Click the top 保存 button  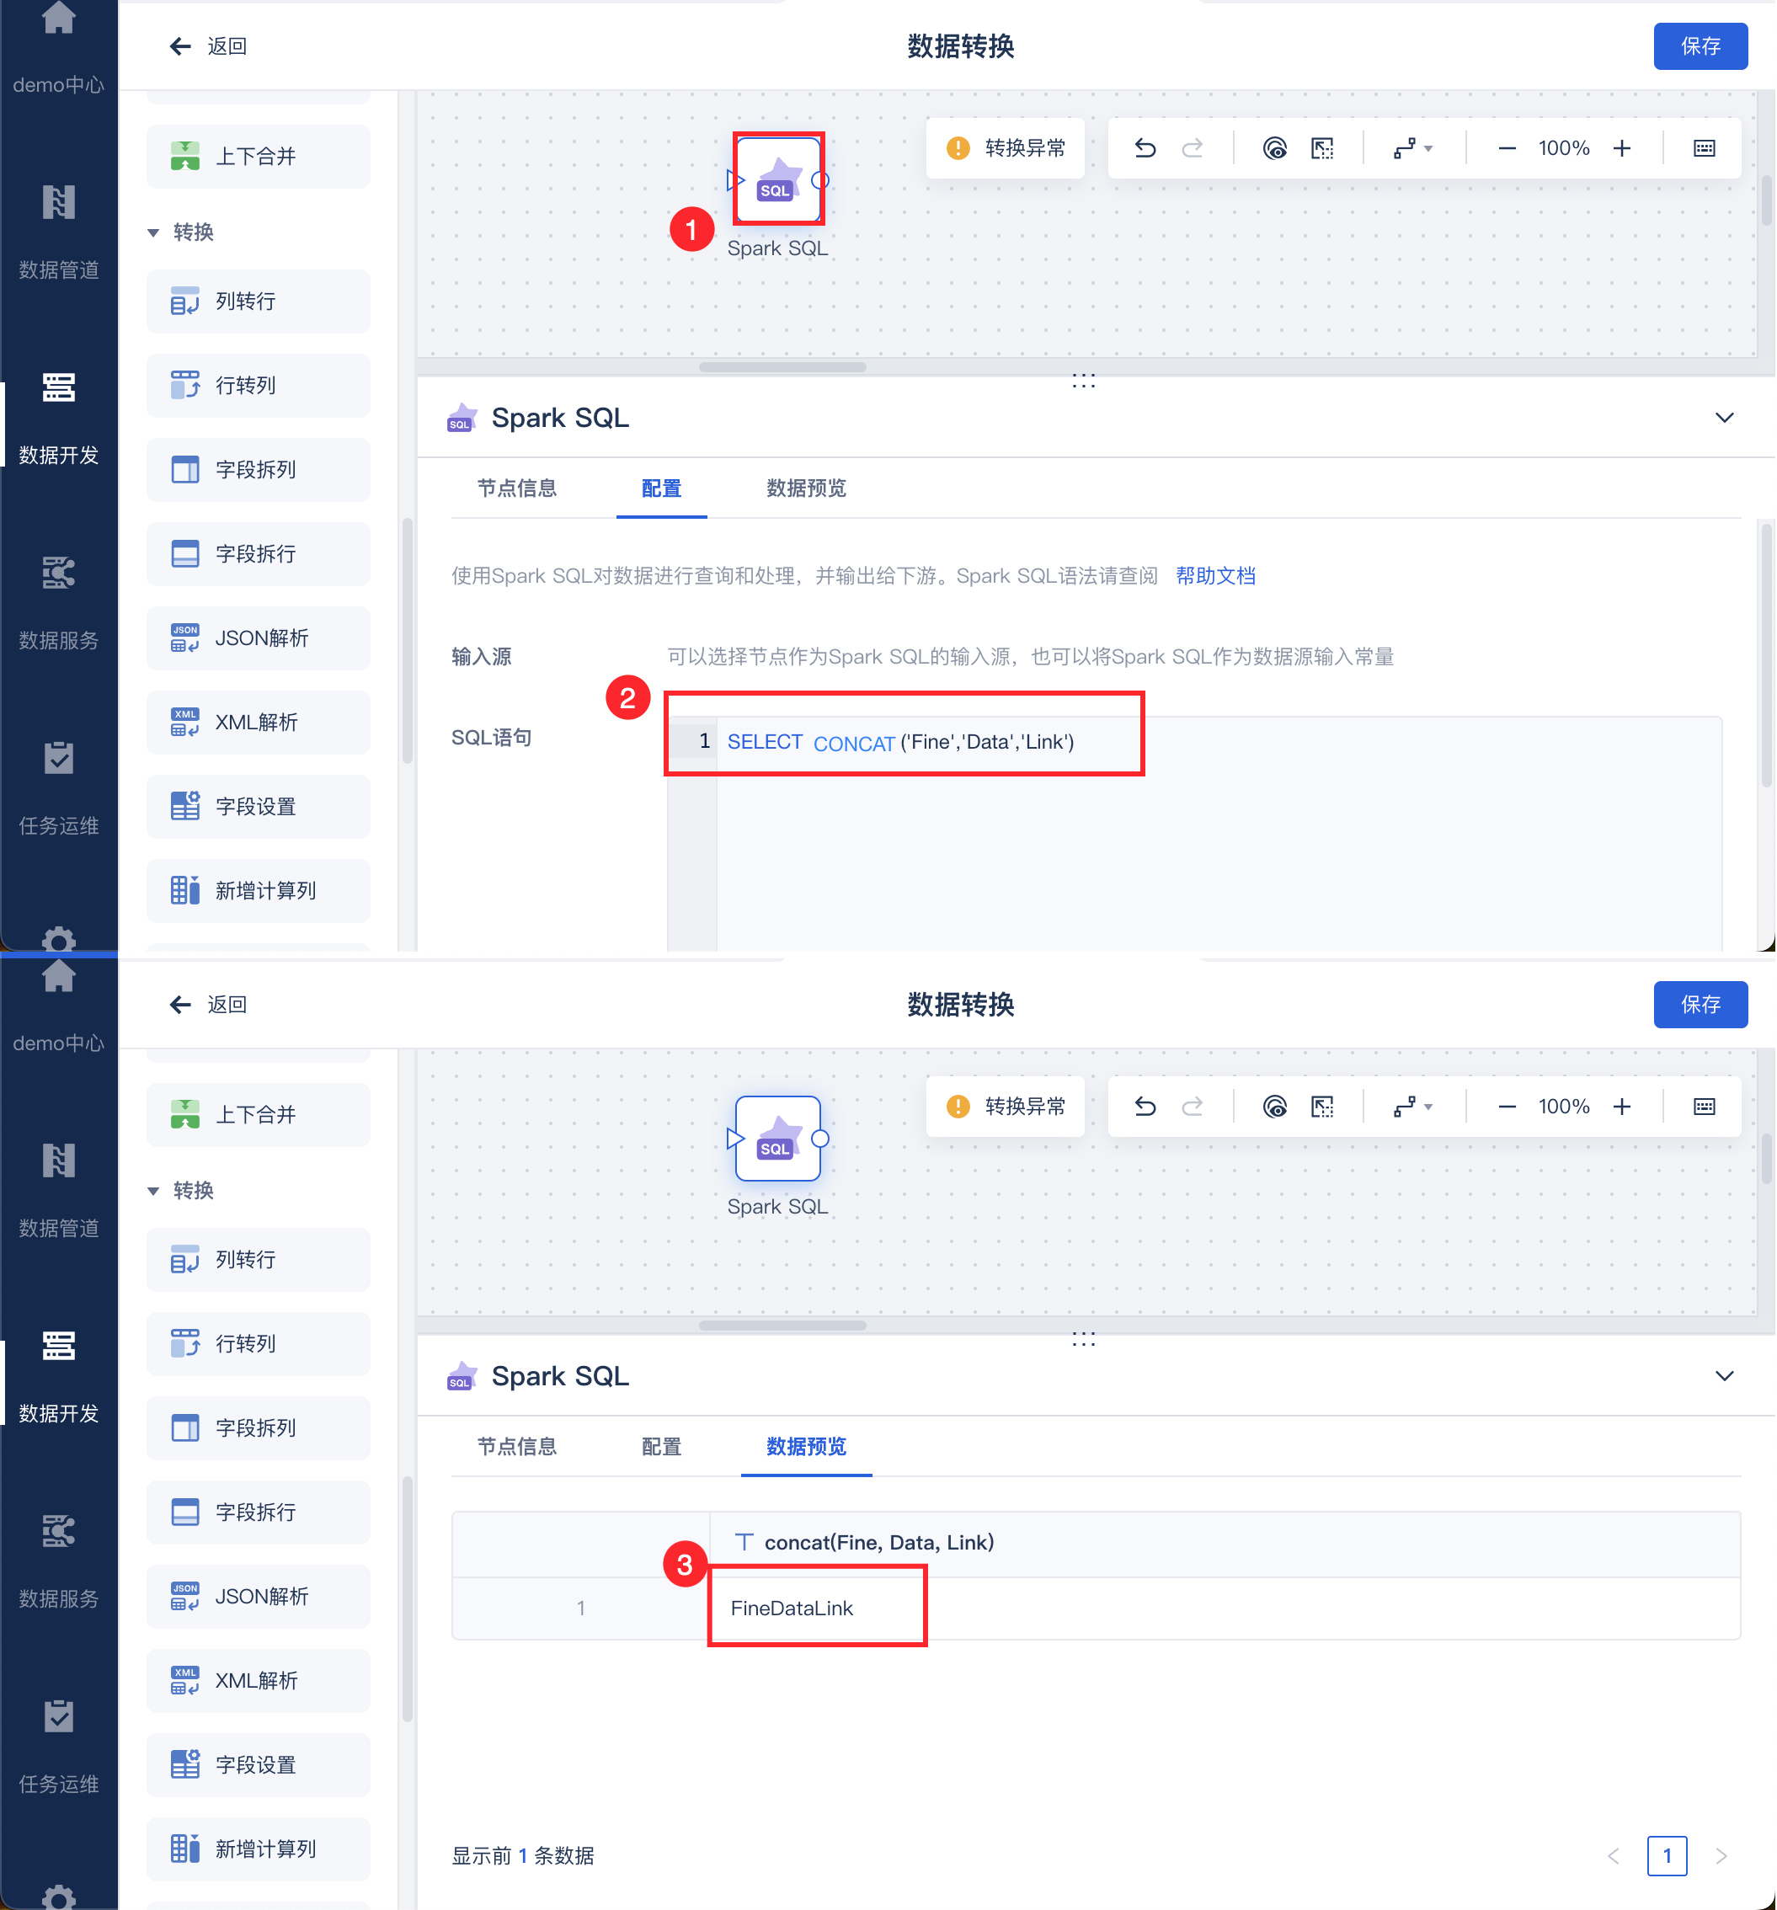coord(1700,46)
